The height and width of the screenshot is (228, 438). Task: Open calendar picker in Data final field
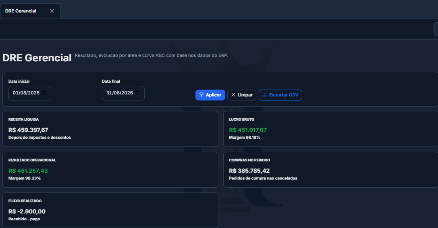(x=137, y=93)
